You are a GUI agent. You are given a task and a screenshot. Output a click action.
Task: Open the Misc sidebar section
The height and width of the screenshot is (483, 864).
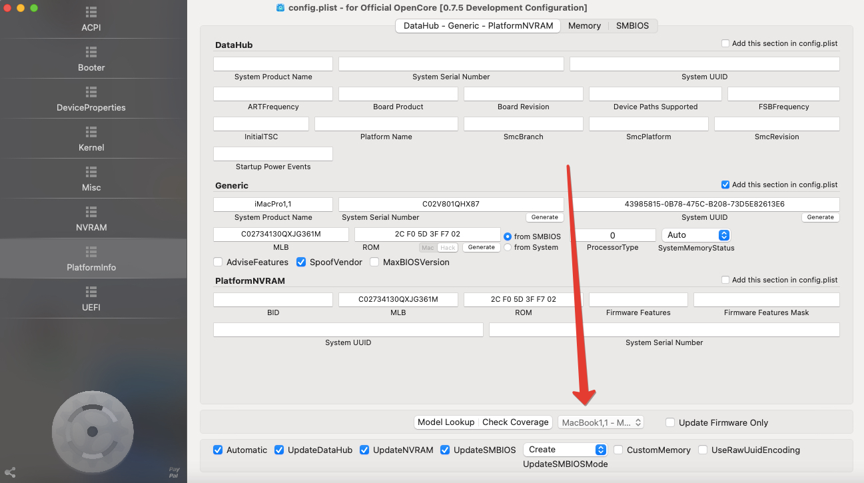[91, 179]
